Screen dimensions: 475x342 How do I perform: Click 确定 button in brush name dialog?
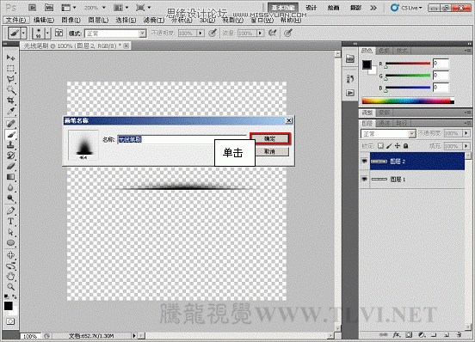pos(269,139)
